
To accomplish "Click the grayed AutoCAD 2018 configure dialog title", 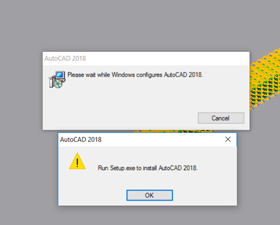I will (x=65, y=58).
